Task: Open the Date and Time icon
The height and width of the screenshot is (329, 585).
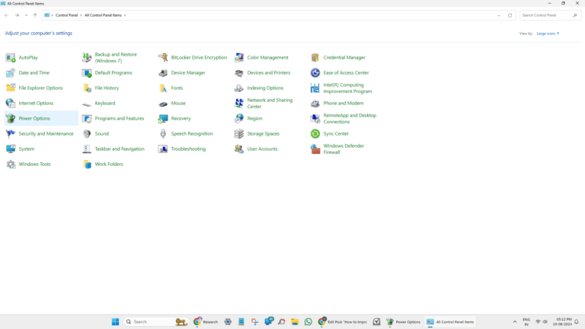Action: click(11, 73)
